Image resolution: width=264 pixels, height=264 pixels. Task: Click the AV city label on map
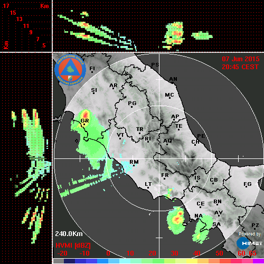point(219,213)
